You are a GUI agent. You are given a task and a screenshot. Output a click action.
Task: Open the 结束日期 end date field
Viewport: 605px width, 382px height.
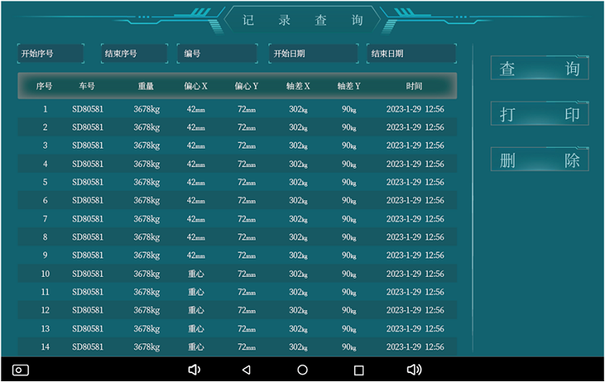411,53
